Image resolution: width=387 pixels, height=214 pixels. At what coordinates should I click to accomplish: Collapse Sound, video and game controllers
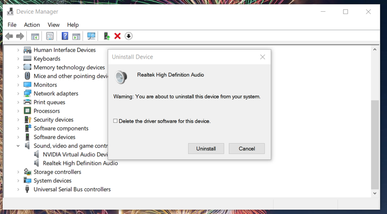[x=18, y=146]
